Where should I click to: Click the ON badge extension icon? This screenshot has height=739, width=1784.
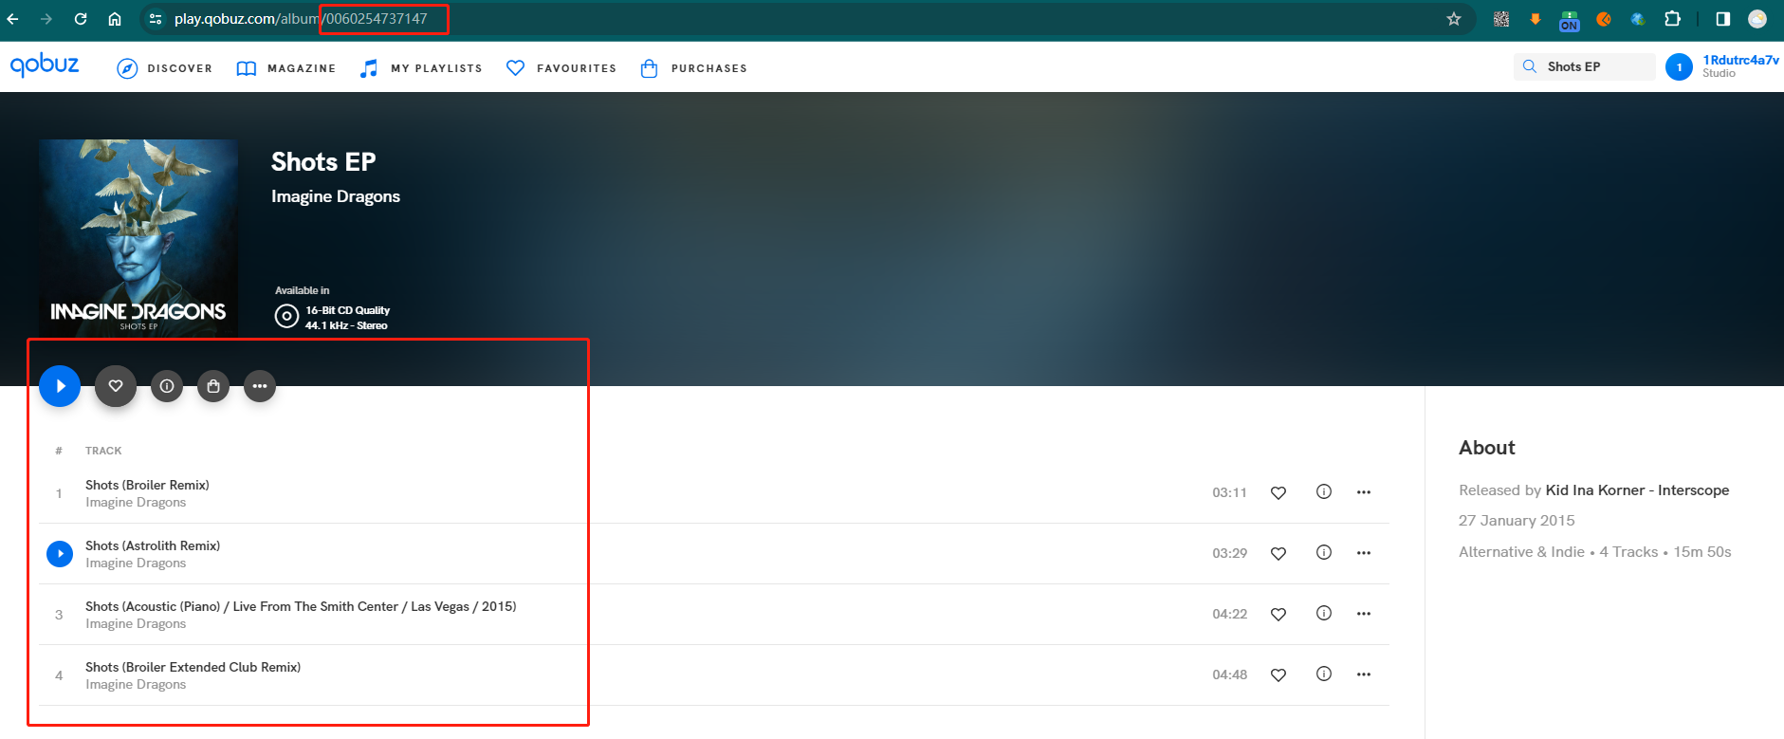pos(1570,21)
